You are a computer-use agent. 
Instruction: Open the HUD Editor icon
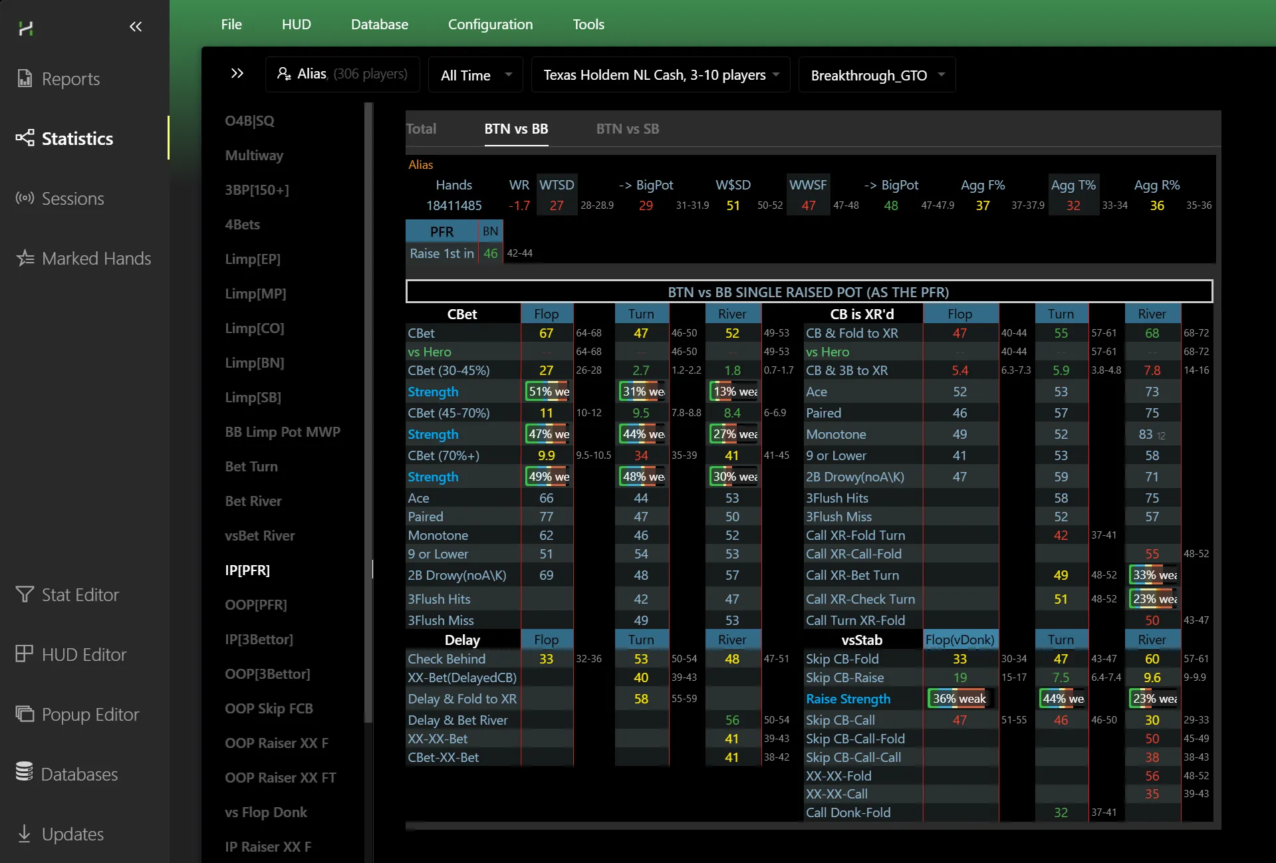click(x=25, y=654)
